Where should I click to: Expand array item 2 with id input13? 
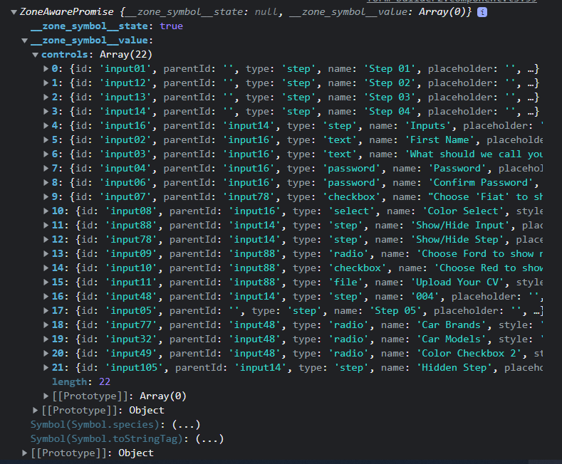pos(46,97)
